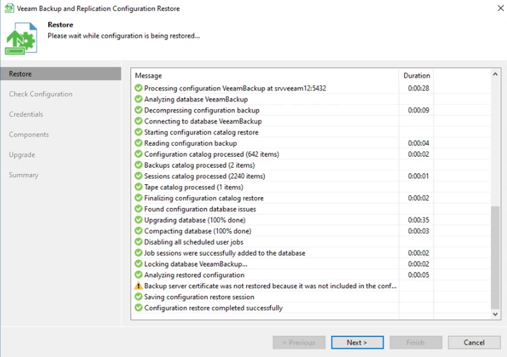Click green check beside Compacting database
Viewport: 507px width, 357px height.
[x=138, y=231]
